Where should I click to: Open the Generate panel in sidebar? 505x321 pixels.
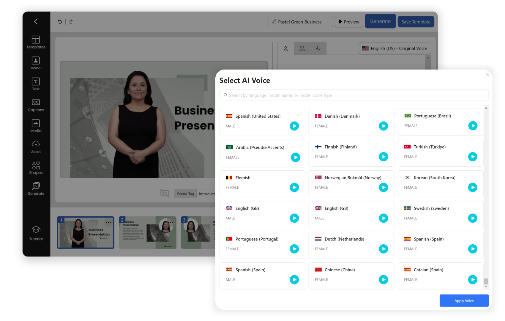pyautogui.click(x=36, y=189)
